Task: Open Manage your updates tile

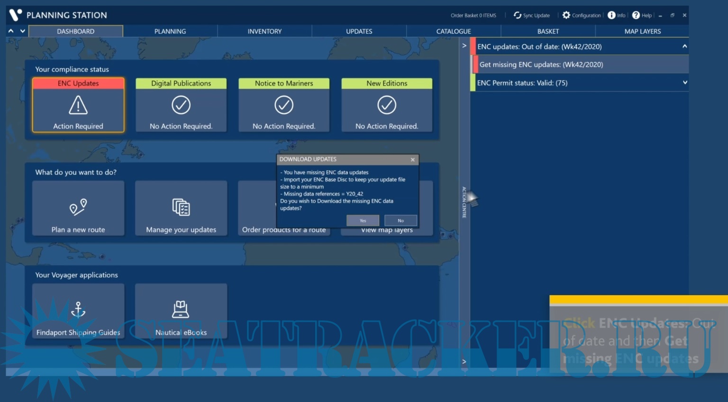Action: [x=181, y=209]
